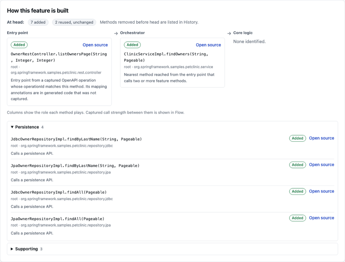Open source for JpaOwnerRepositoryImpl.findByLastName
The width and height of the screenshot is (345, 262).
coord(322,165)
